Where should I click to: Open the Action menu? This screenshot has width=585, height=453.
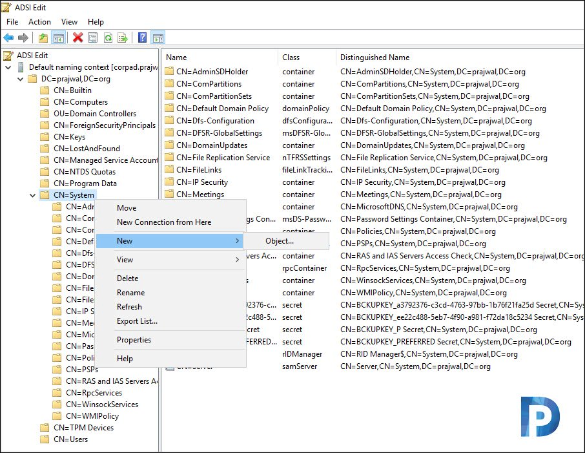(x=39, y=22)
